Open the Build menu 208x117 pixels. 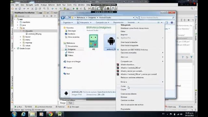tap(58, 5)
